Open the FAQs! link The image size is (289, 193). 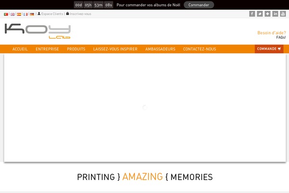coord(281,37)
